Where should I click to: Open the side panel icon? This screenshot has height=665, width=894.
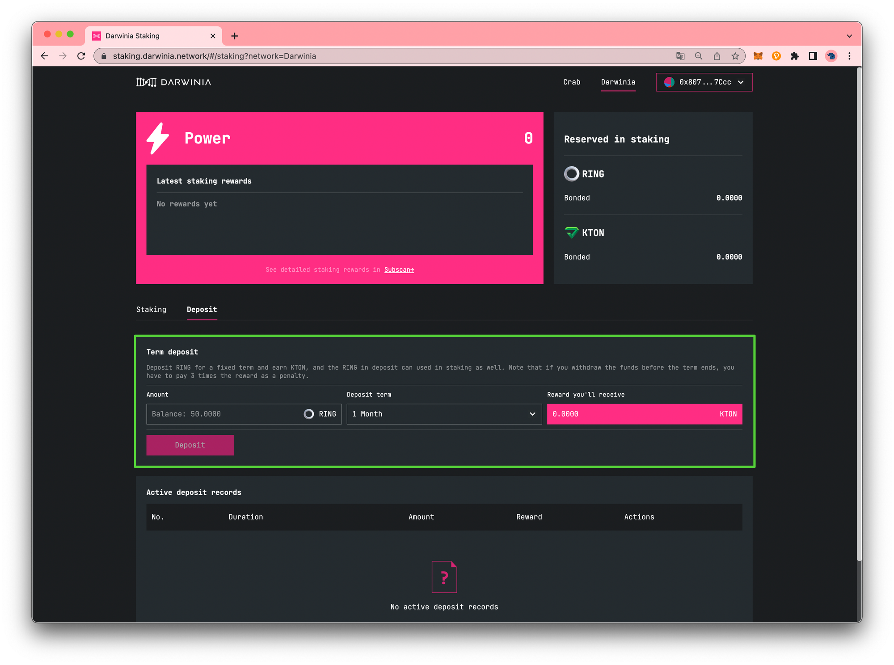(813, 56)
